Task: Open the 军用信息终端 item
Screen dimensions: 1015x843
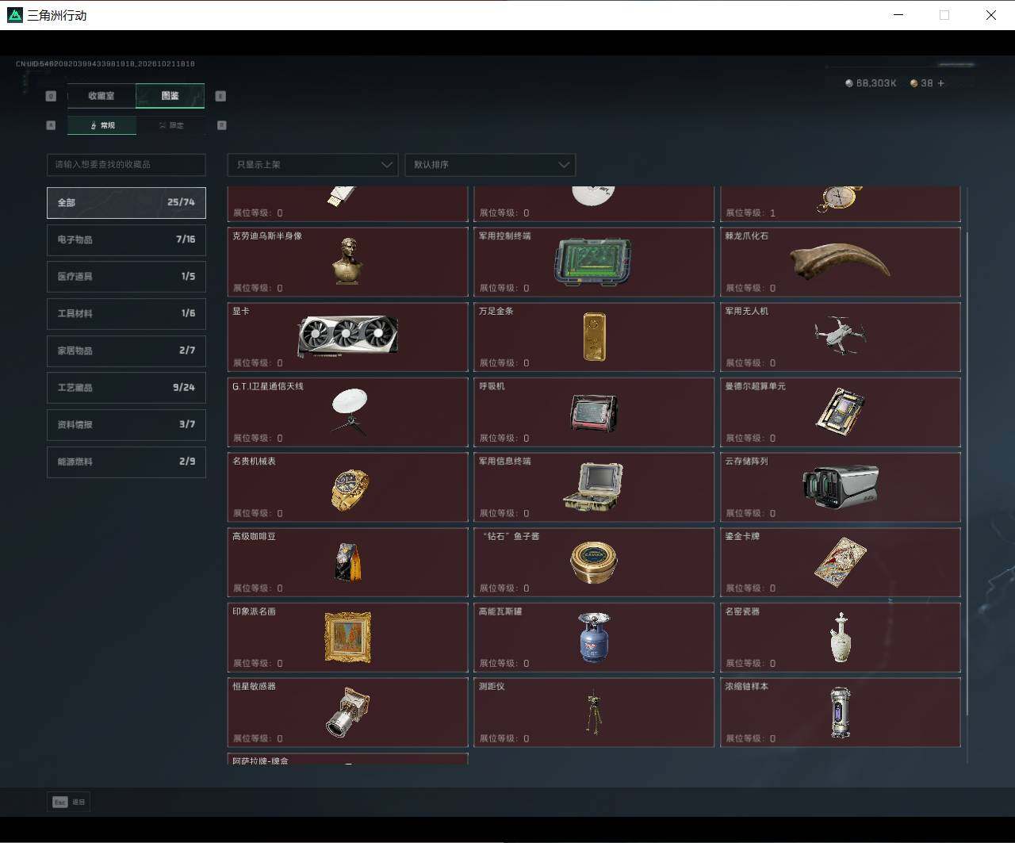Action: 594,487
